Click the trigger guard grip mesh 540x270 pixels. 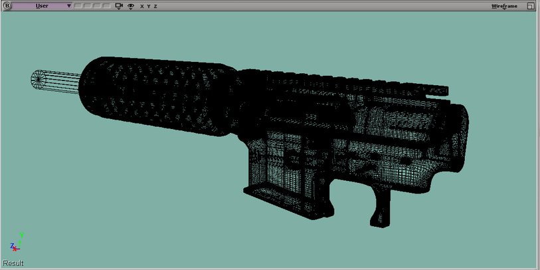381,205
